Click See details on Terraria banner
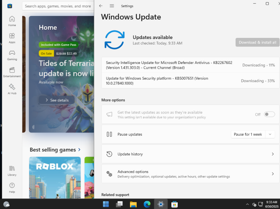280x209 pixels. point(57,100)
